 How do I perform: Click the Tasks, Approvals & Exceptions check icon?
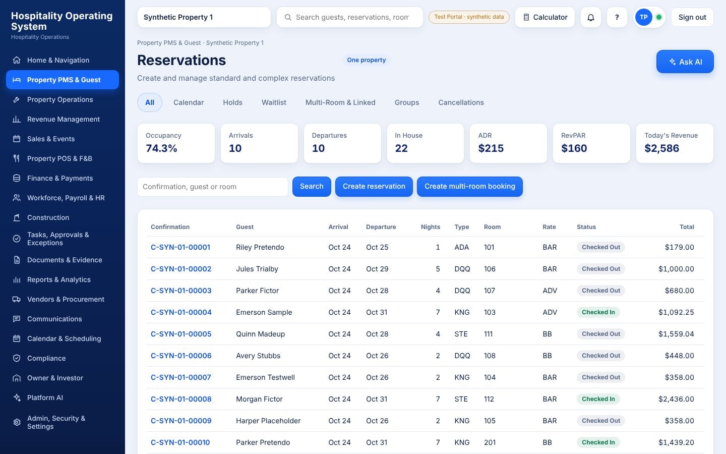17,239
